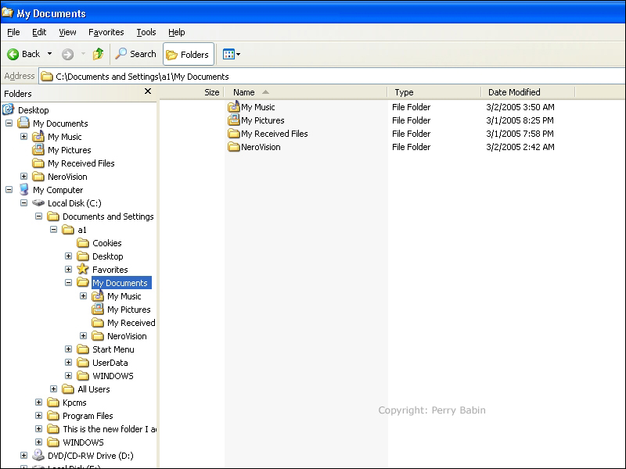Toggle the Folders pane button
Image resolution: width=626 pixels, height=469 pixels.
coord(189,54)
